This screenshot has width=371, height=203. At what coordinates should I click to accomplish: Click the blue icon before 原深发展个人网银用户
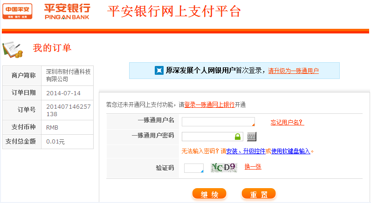click(x=159, y=71)
